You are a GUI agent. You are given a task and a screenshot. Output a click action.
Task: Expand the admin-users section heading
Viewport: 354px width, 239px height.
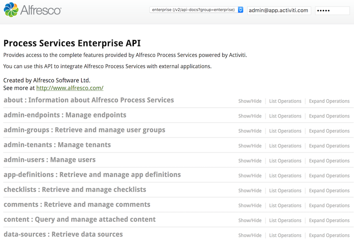point(50,160)
